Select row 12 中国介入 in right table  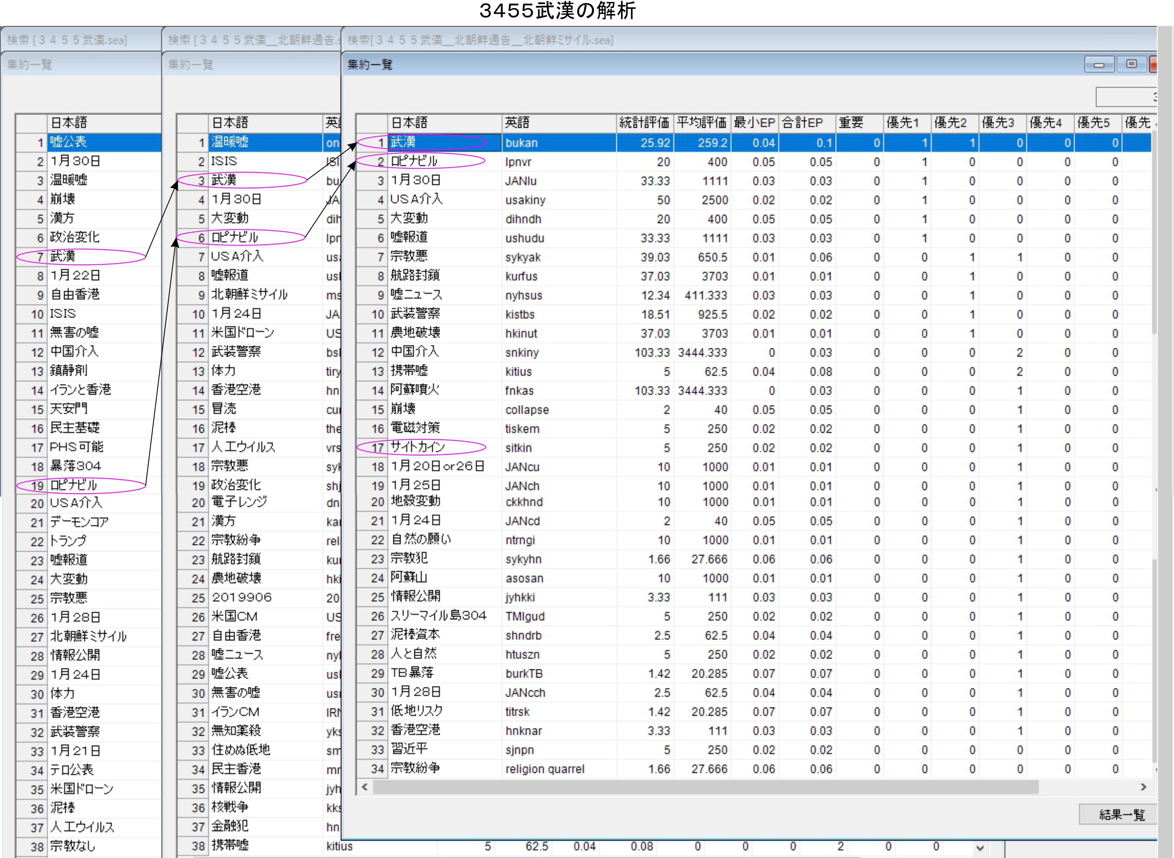(414, 352)
